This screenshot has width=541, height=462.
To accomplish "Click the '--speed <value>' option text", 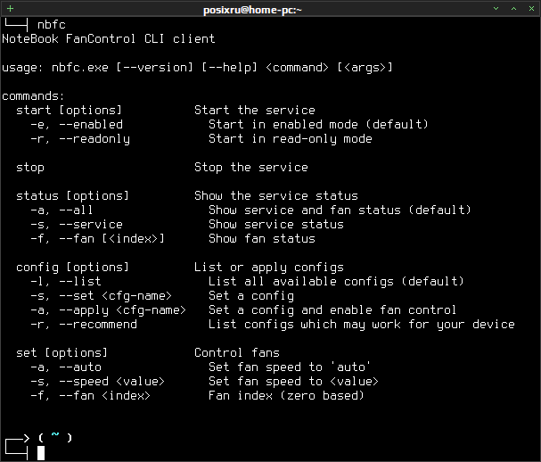I will [111, 382].
